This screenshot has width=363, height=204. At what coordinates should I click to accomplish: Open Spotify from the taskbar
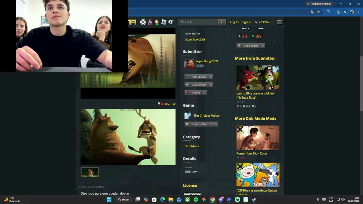coord(196,199)
